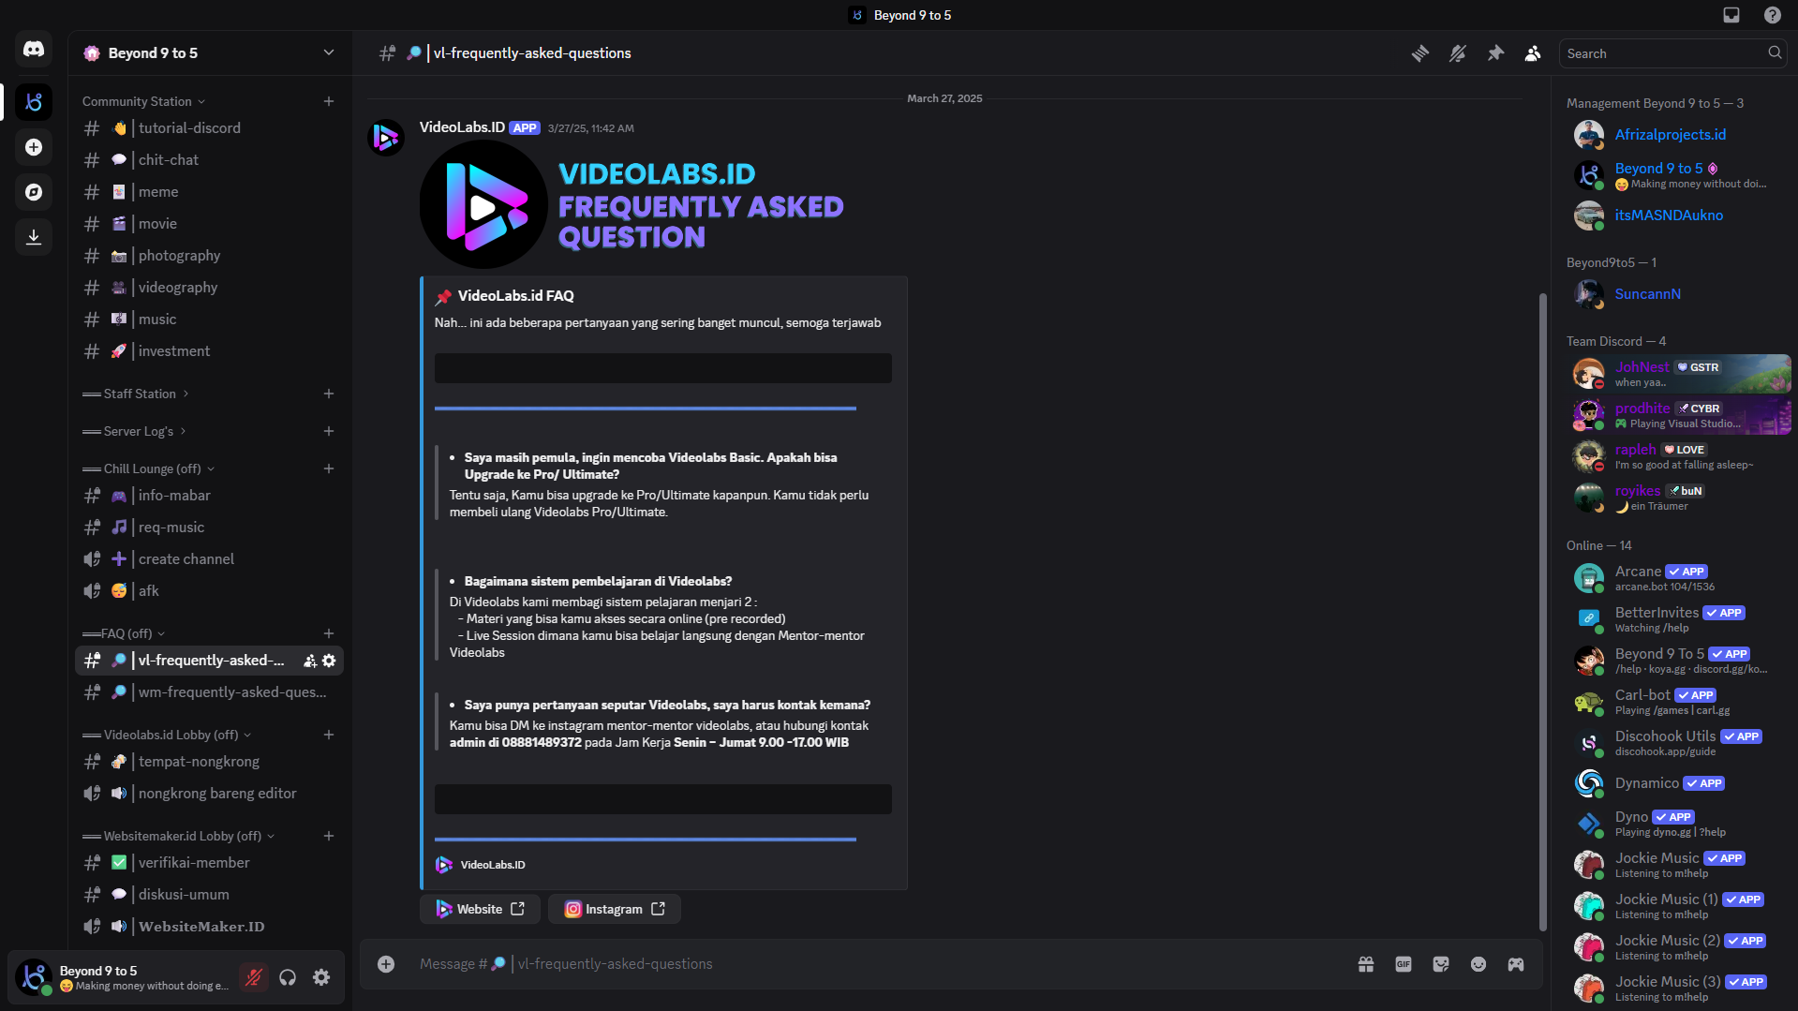Open user settings gear
This screenshot has width=1798, height=1011.
point(321,977)
